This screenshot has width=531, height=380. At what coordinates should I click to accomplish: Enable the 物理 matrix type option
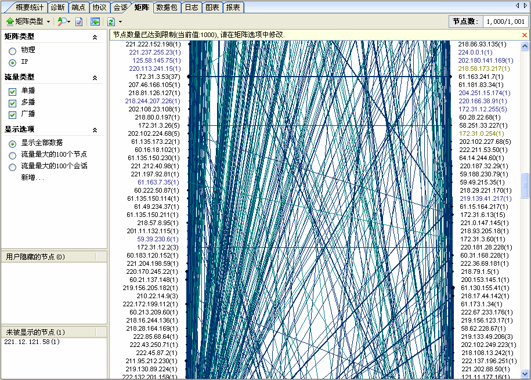(12, 50)
